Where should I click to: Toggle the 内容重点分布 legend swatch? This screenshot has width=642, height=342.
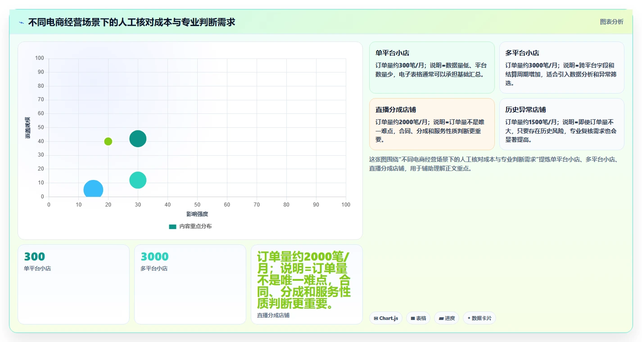(x=172, y=226)
